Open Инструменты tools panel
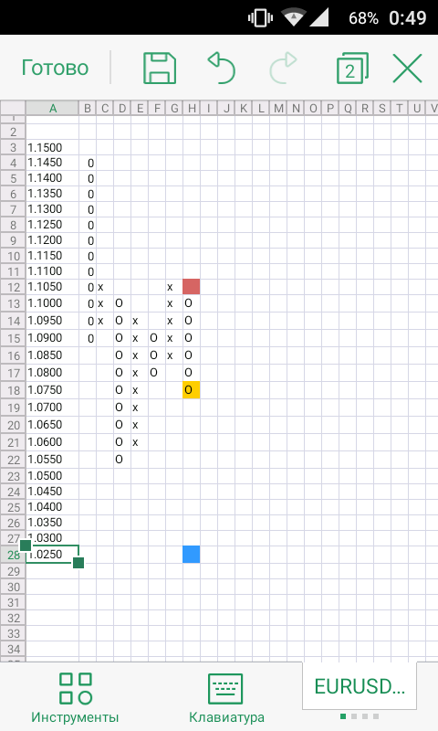Screen dimensions: 438x731 tap(75, 698)
